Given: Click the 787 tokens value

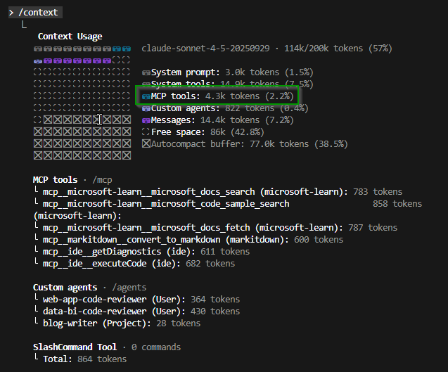Looking at the screenshot, I should (x=373, y=228).
